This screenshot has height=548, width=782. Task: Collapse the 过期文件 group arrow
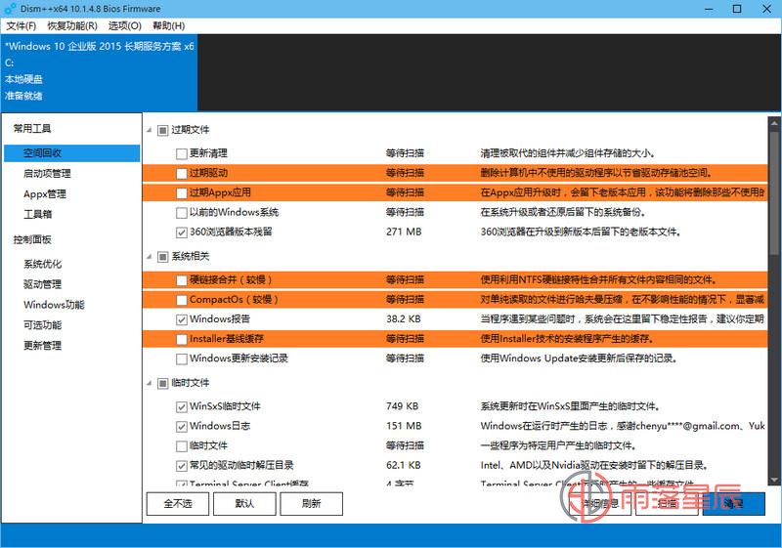(x=150, y=130)
